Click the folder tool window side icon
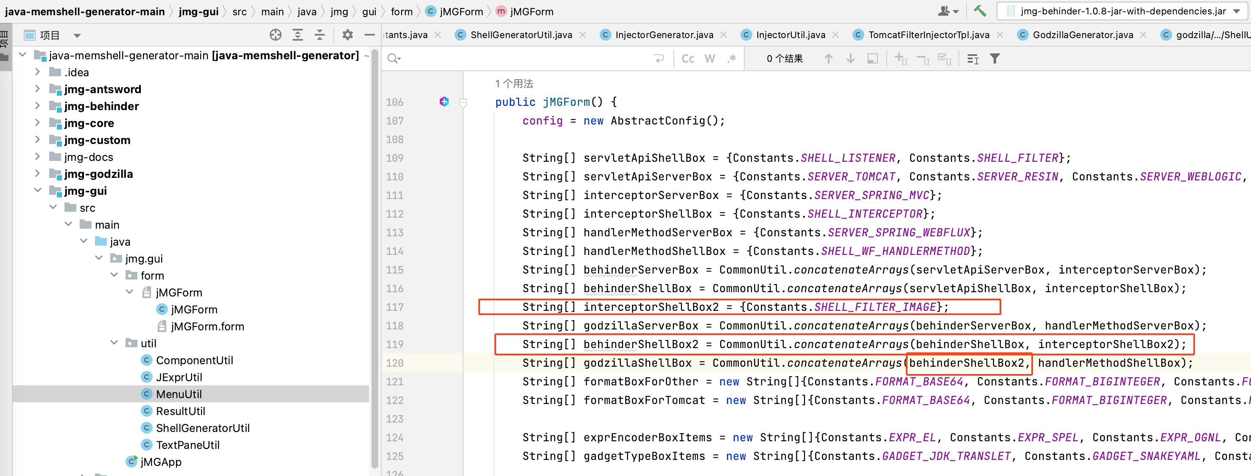The width and height of the screenshot is (1251, 476). coord(4,57)
